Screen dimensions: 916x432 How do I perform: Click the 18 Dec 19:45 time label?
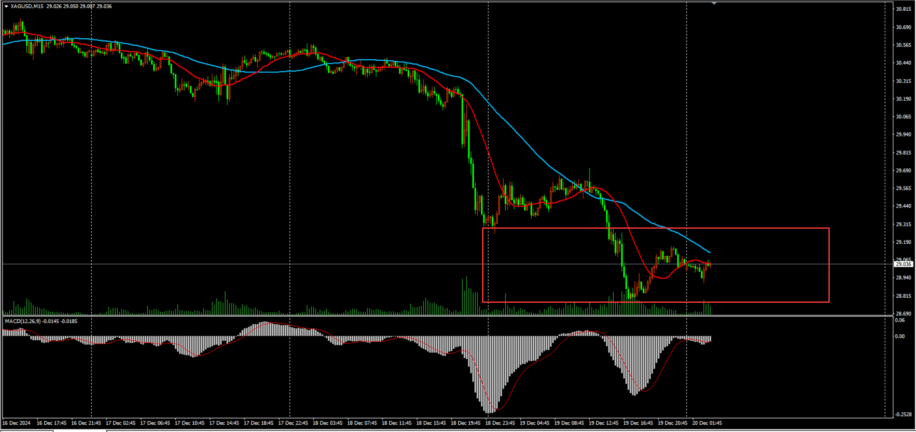[x=466, y=423]
